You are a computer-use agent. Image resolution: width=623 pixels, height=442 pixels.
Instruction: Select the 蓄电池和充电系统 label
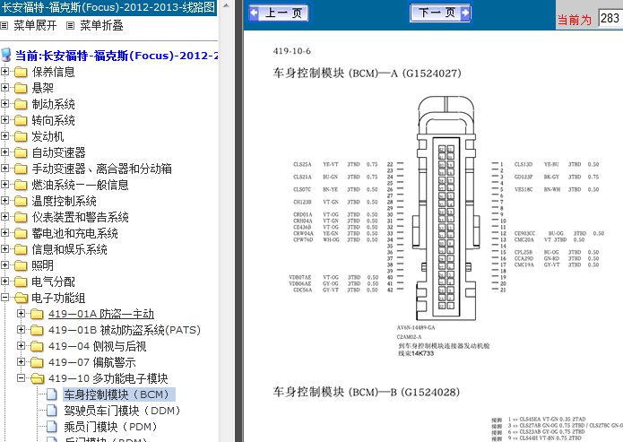tap(74, 233)
